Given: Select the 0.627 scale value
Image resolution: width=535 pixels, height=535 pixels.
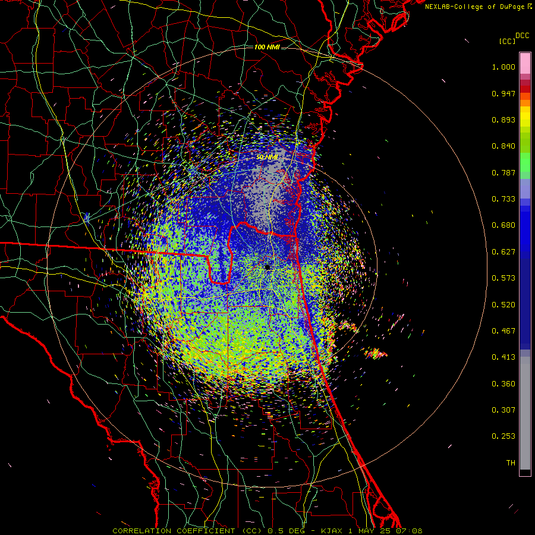Looking at the screenshot, I should pos(503,252).
